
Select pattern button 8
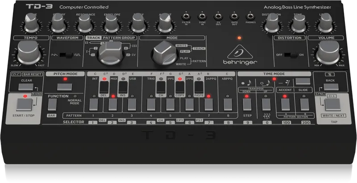tap(228, 105)
